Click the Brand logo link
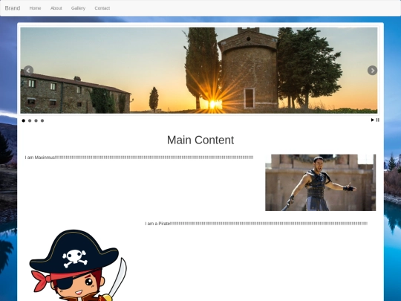Image resolution: width=401 pixels, height=301 pixels. [x=13, y=8]
